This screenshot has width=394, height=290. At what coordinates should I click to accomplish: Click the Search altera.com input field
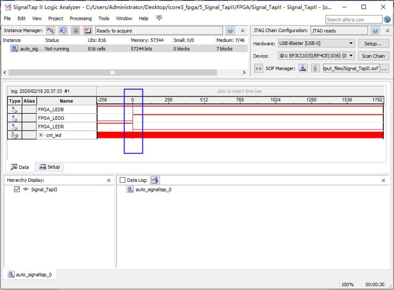click(353, 20)
